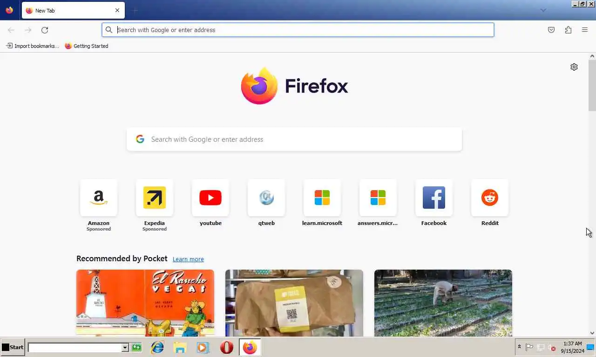Click the page search box with Google
This screenshot has width=596, height=357.
[294, 139]
